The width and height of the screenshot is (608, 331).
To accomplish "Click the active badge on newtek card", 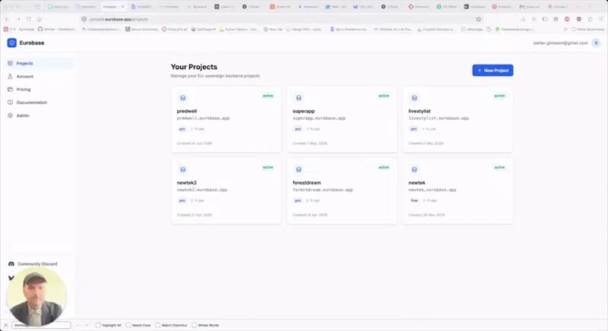I will click(499, 167).
